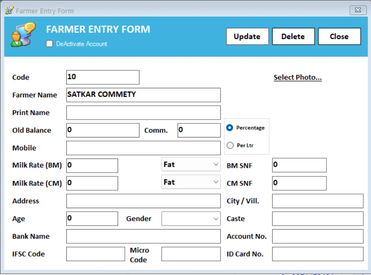
Task: Click the Farmer Name label
Action: pos(35,95)
